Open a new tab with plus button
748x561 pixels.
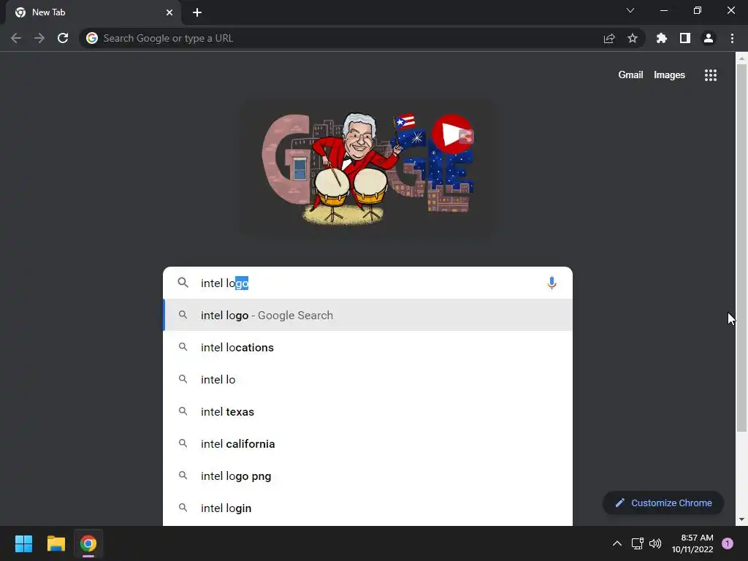[x=197, y=12]
